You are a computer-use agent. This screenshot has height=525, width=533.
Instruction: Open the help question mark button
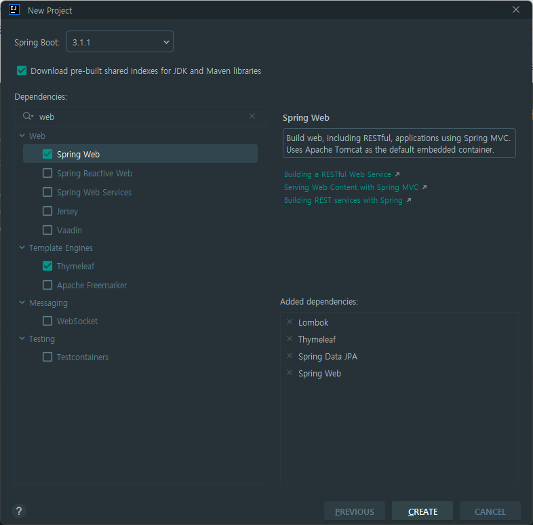19,511
